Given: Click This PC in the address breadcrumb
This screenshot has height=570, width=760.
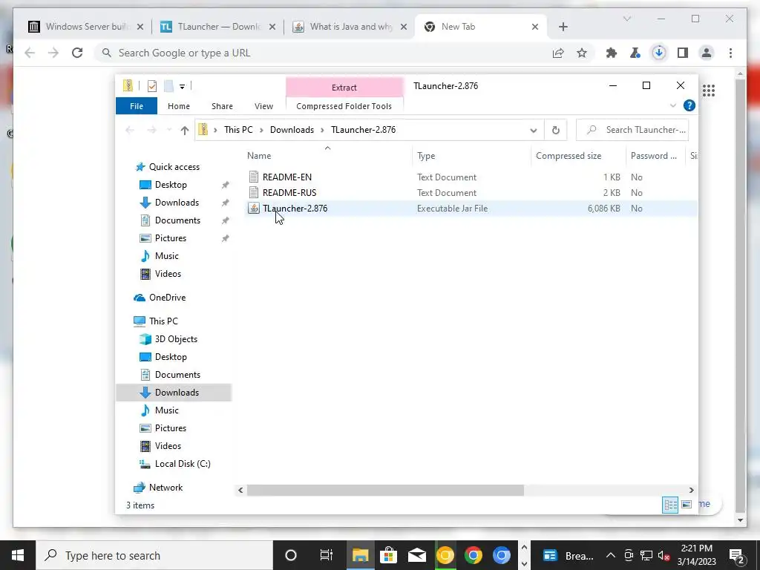Looking at the screenshot, I should 238,130.
